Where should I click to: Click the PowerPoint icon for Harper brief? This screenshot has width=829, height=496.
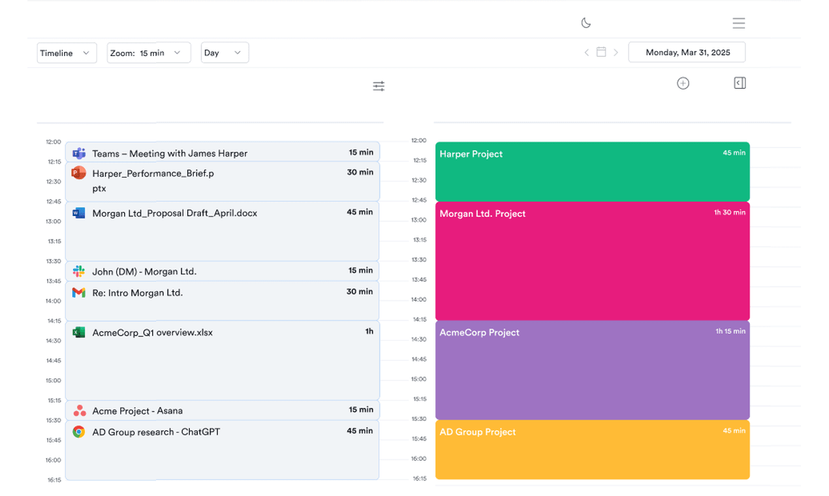(x=79, y=173)
